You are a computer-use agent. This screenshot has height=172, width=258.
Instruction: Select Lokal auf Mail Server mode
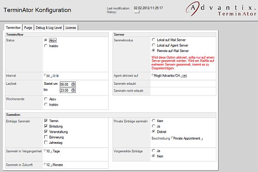click(x=154, y=40)
